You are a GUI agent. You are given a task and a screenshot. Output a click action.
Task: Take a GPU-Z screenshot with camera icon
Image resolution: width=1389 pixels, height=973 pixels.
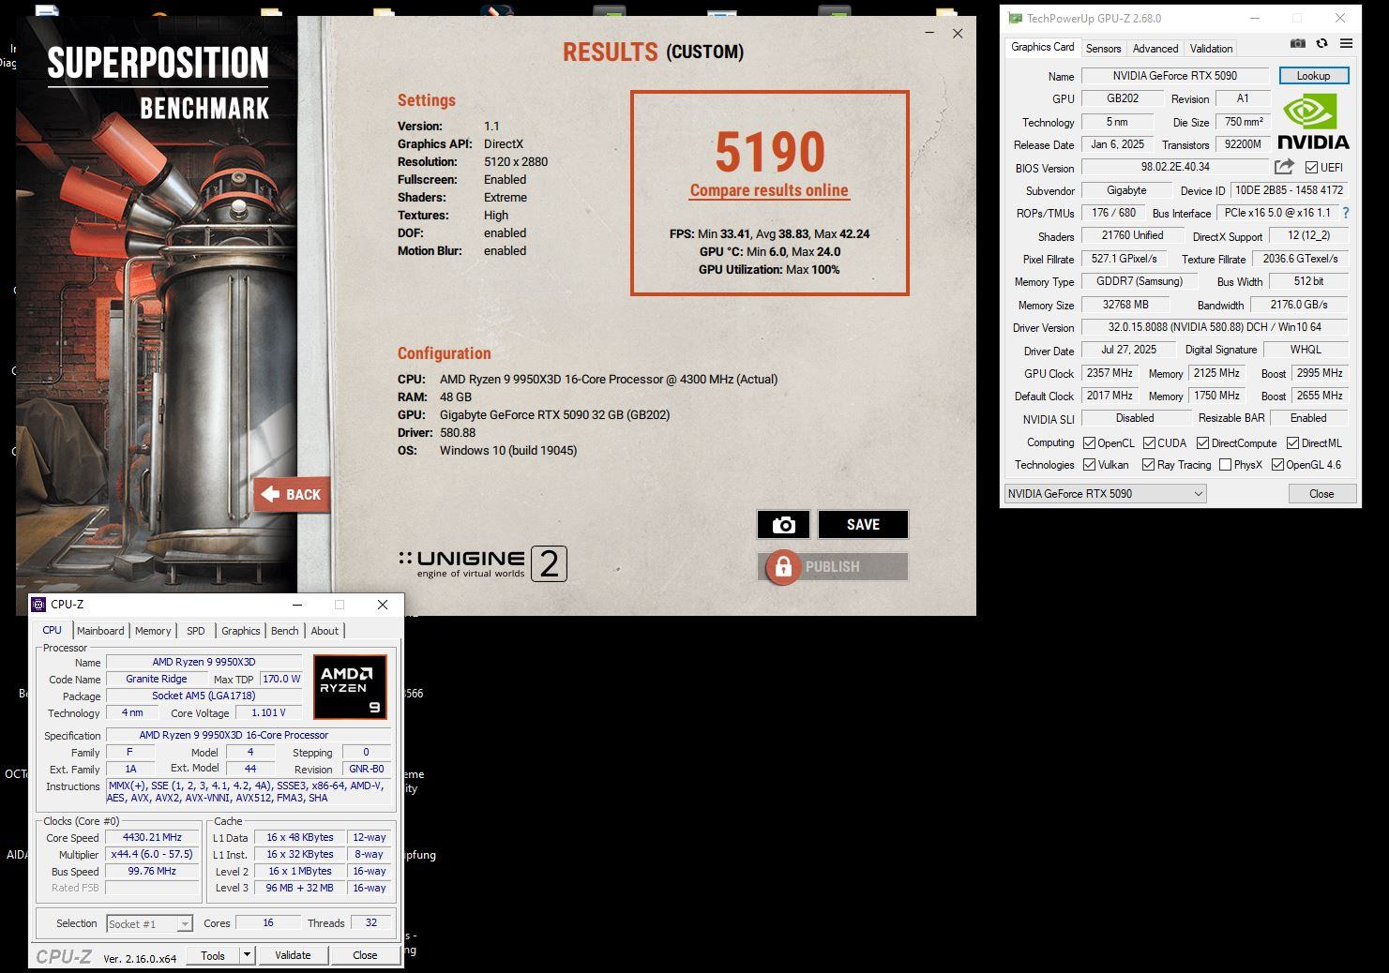pyautogui.click(x=1298, y=43)
